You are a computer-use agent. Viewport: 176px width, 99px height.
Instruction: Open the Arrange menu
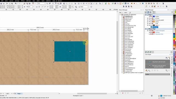pos(17,1)
